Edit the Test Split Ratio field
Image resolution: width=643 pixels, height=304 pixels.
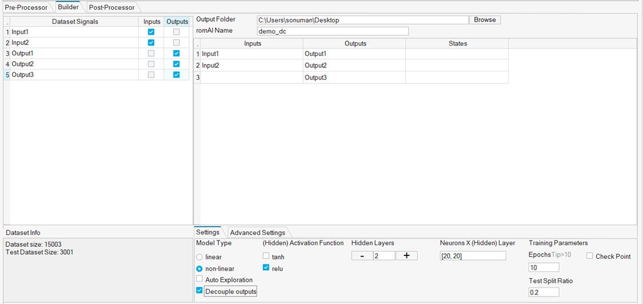[x=544, y=292]
